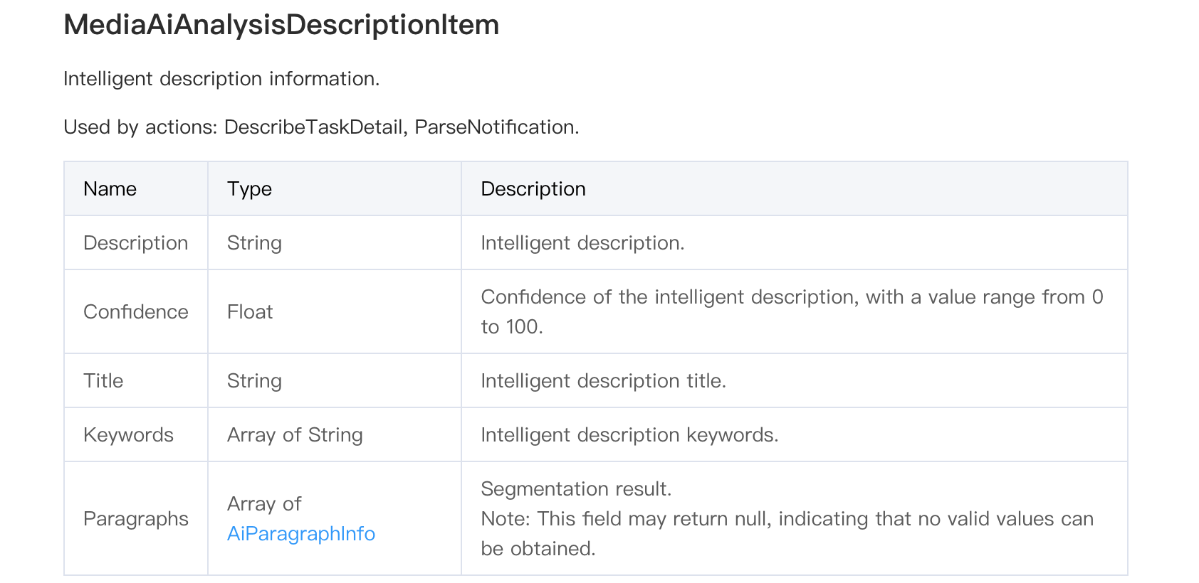This screenshot has height=583, width=1199.
Task: Select the Confidence name cell
Action: 135,311
